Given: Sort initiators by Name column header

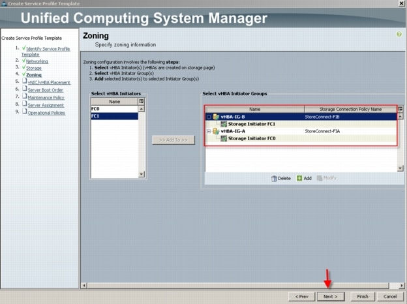Looking at the screenshot, I should [115, 102].
